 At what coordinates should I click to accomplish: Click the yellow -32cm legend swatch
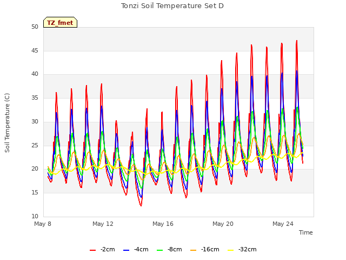[231, 250]
